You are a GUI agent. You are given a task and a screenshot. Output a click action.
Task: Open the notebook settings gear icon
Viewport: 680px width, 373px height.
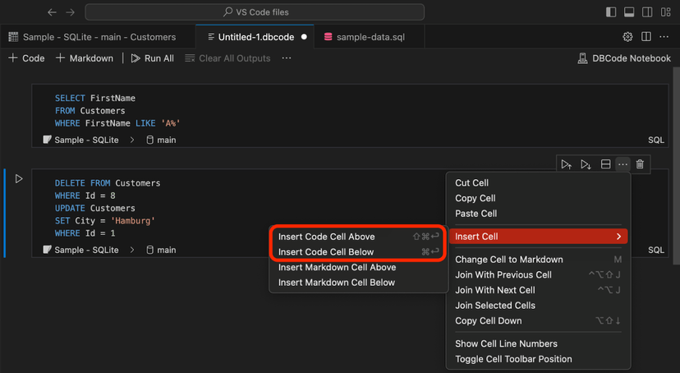tap(627, 37)
